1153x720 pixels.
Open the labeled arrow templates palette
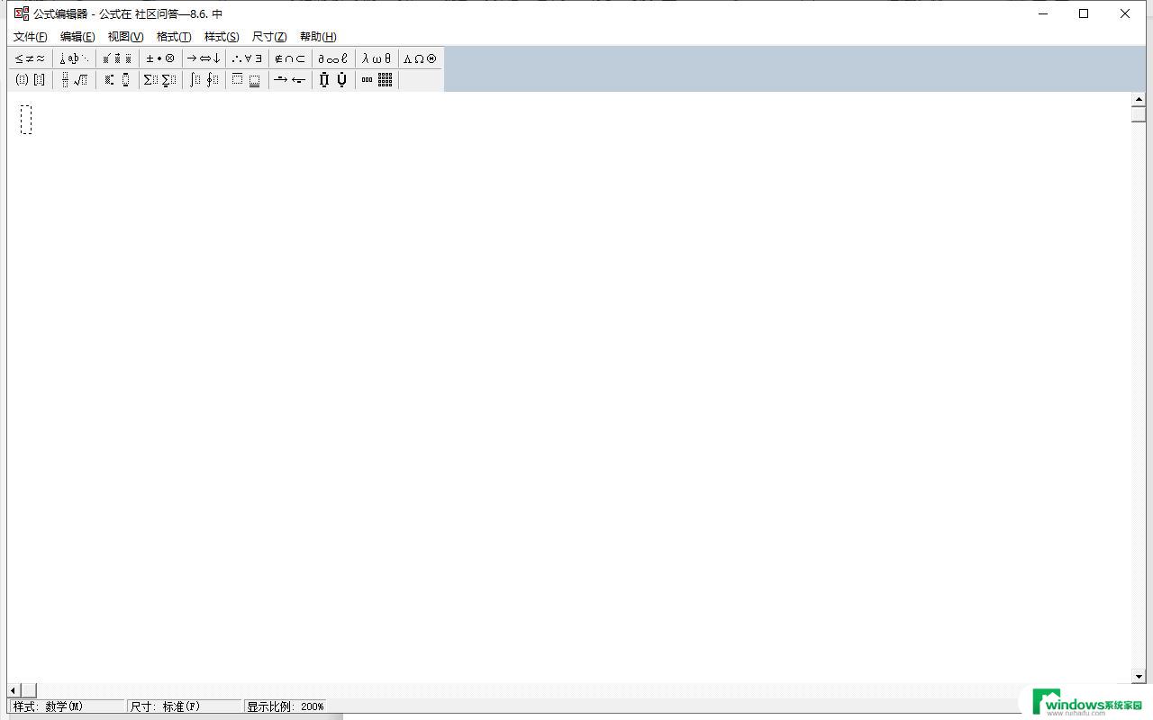pyautogui.click(x=290, y=80)
